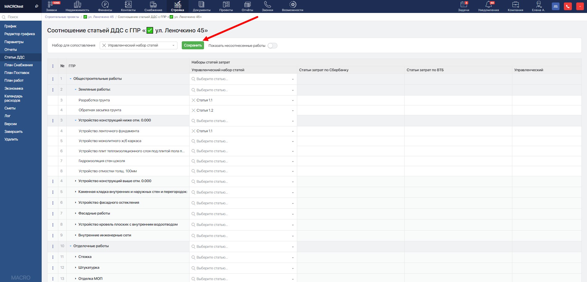Image resolution: width=587 pixels, height=282 pixels.
Task: Open the Финансы module icon
Action: point(105,5)
